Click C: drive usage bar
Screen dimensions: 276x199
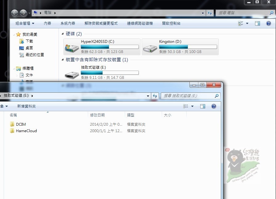coord(110,47)
